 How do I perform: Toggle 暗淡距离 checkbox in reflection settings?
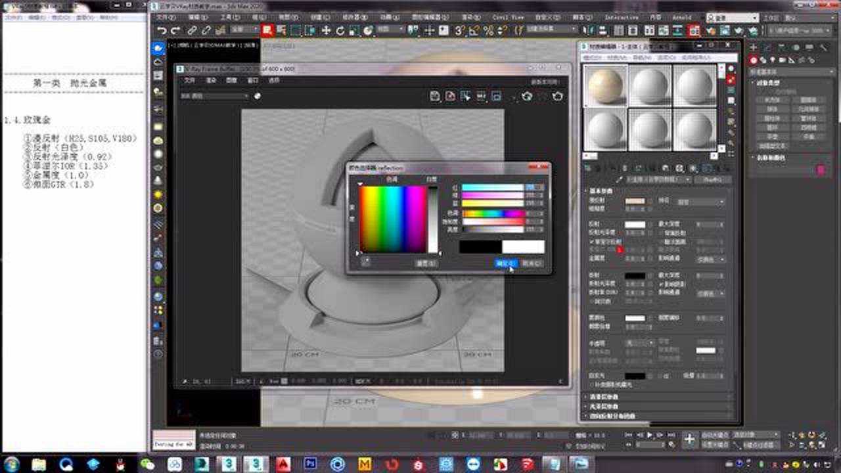[661, 242]
